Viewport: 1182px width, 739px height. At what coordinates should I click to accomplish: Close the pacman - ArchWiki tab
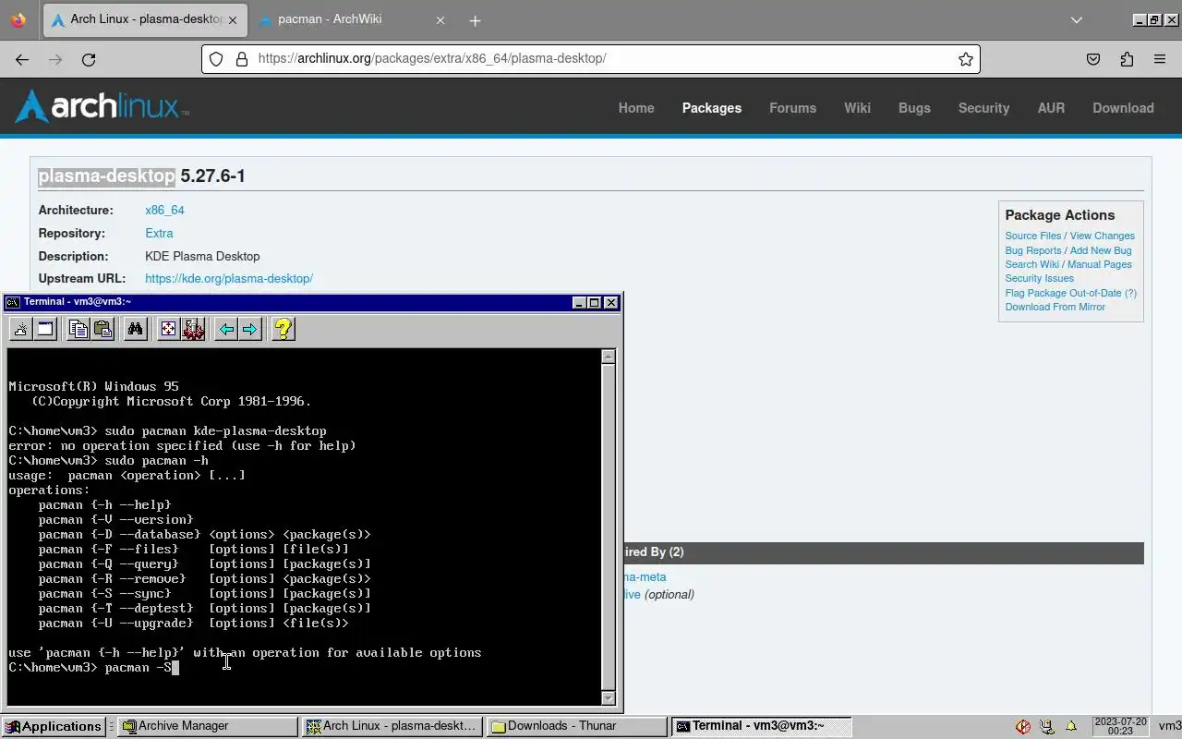click(x=440, y=20)
